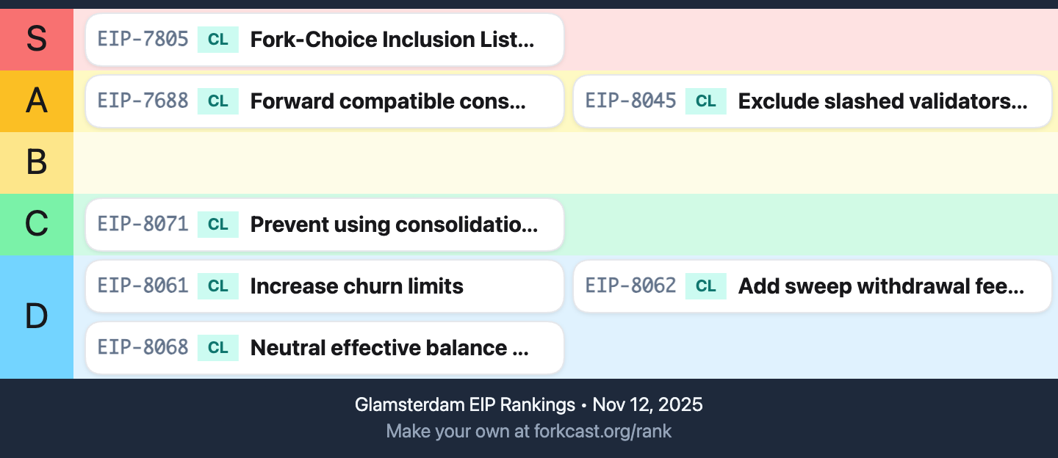Screen dimensions: 1058x458
Task: Click the EIP-8068 Neutral effective balance card
Action: click(x=324, y=348)
